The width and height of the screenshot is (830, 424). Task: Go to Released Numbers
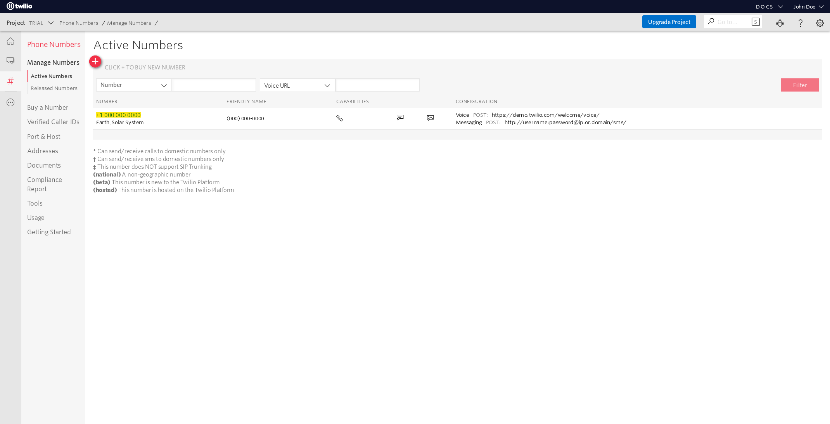coord(54,88)
